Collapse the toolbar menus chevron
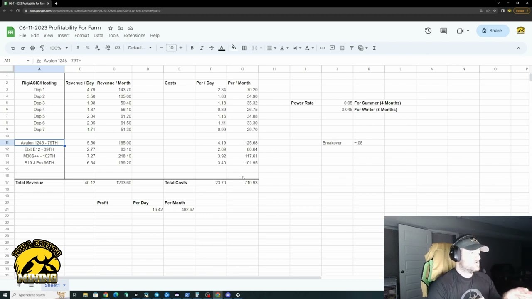This screenshot has width=532, height=299. (x=518, y=48)
